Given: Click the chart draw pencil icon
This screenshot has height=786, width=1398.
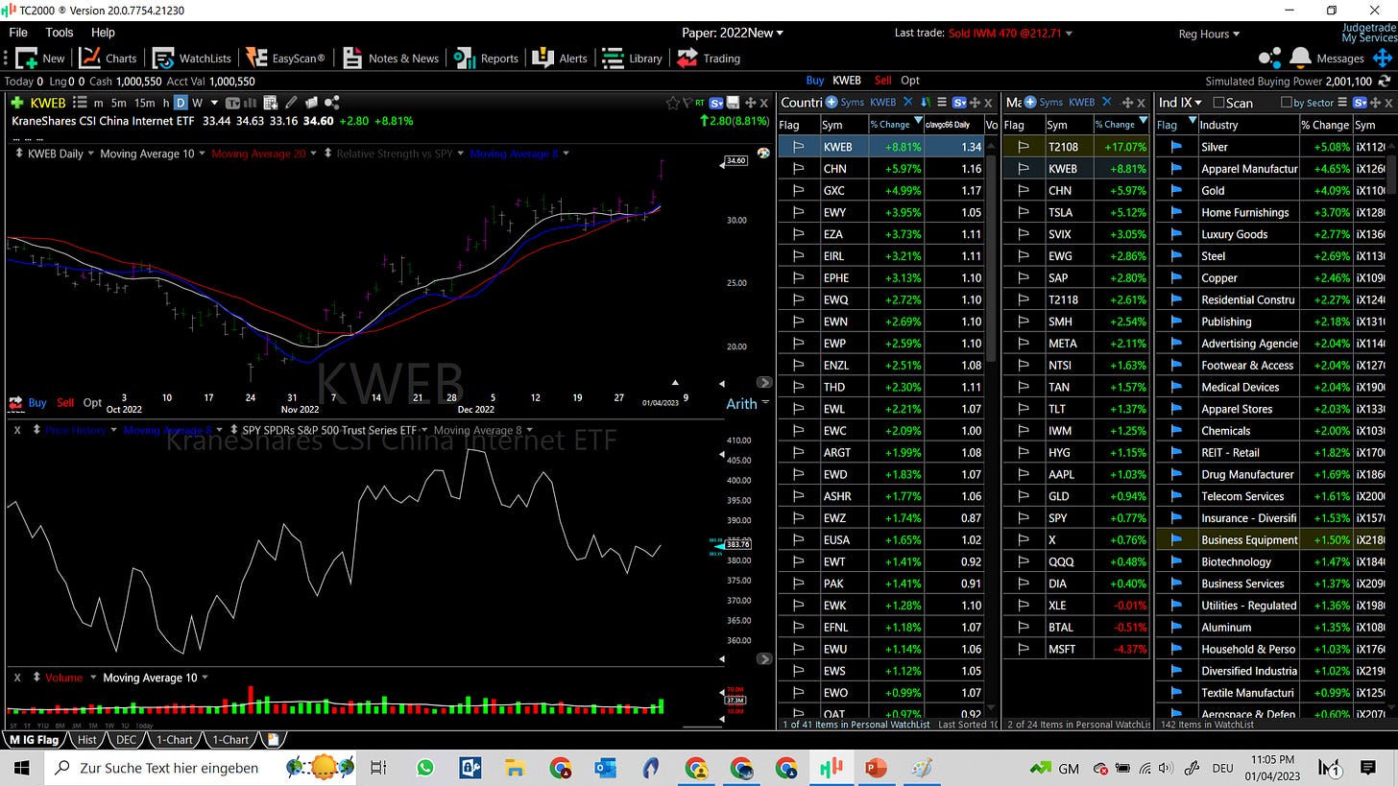Looking at the screenshot, I should click(x=290, y=103).
